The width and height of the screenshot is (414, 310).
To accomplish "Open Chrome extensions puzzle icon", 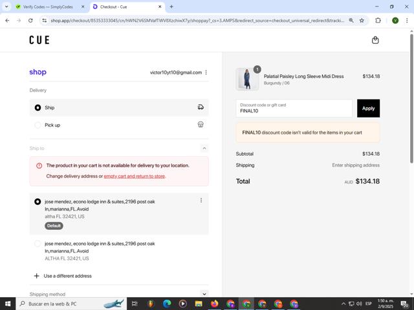I will tap(378, 21).
